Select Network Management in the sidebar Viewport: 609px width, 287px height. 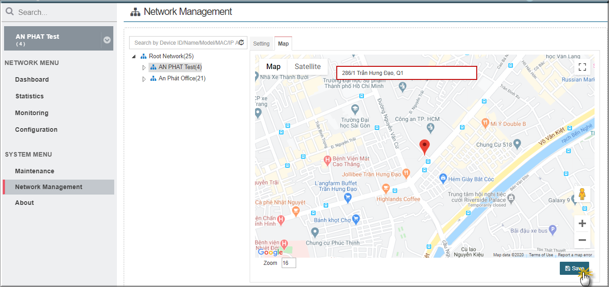tap(59, 187)
